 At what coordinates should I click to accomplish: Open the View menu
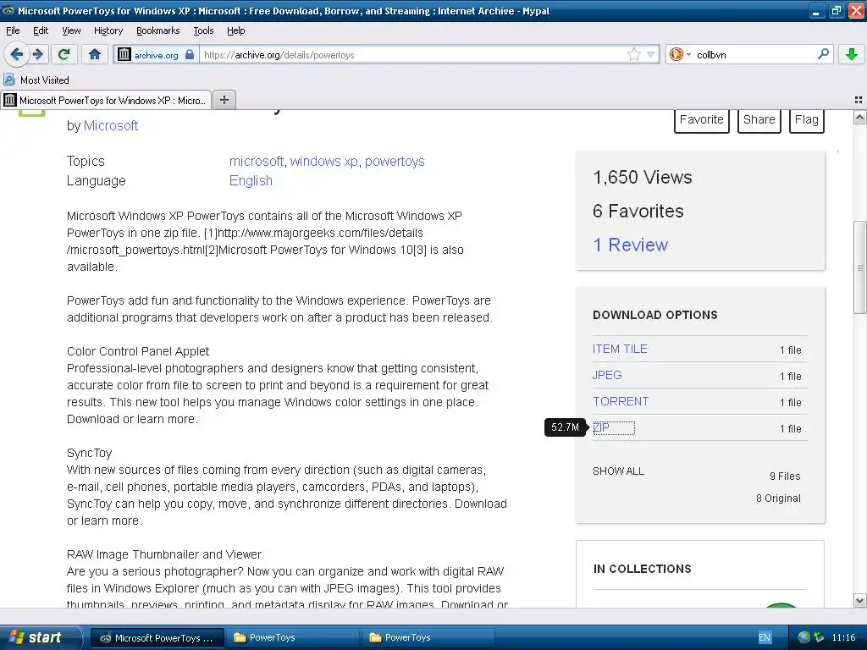coord(71,30)
